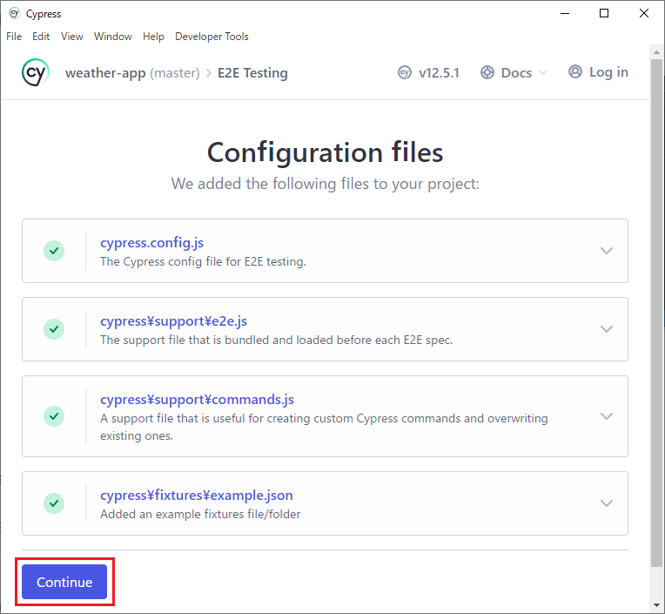Click the scrollbar down arrow
The image size is (665, 614).
click(656, 605)
